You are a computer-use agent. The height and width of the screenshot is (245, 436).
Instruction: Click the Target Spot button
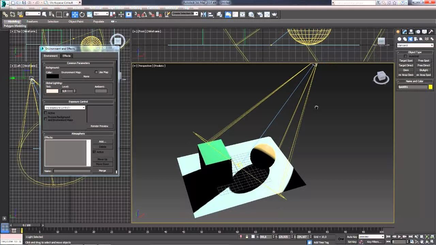click(406, 61)
